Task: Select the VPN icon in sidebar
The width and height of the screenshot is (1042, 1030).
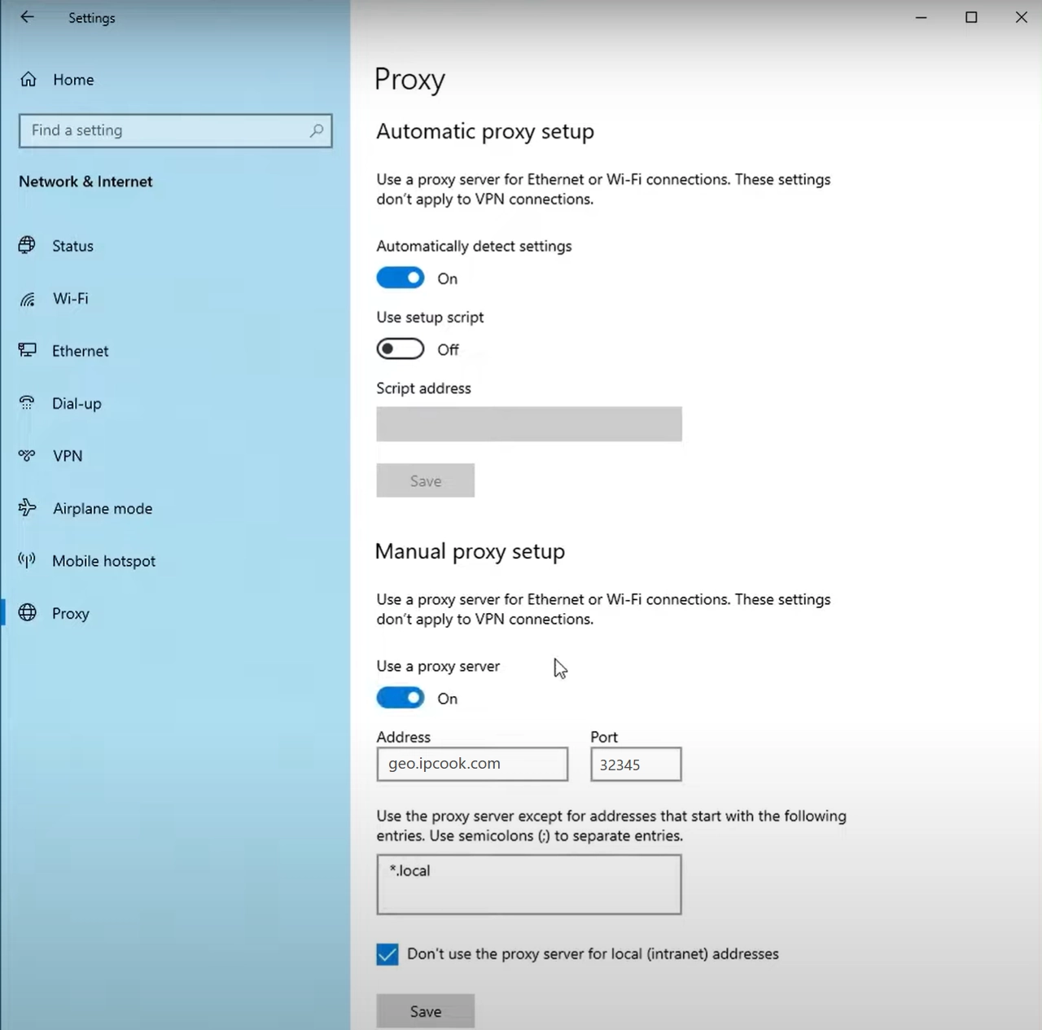Action: point(27,455)
